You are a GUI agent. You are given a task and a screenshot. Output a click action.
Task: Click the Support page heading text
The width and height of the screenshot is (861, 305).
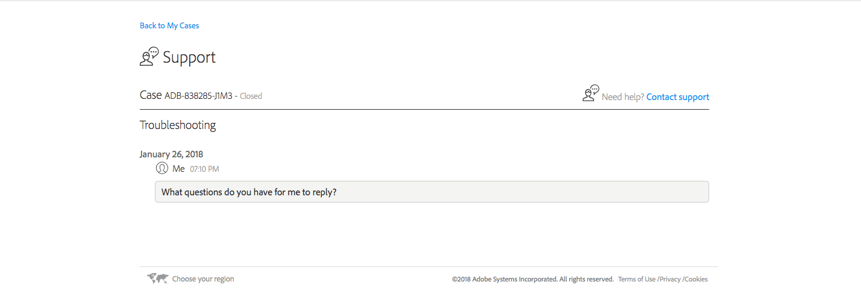pyautogui.click(x=189, y=58)
